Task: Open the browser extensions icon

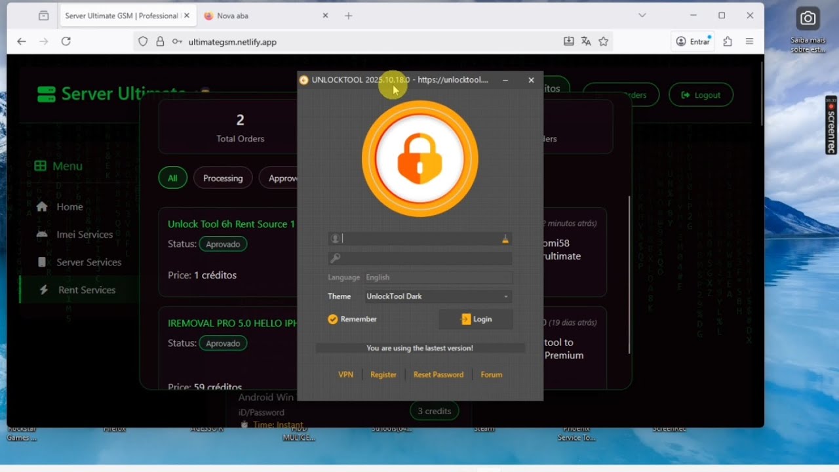Action: click(728, 41)
